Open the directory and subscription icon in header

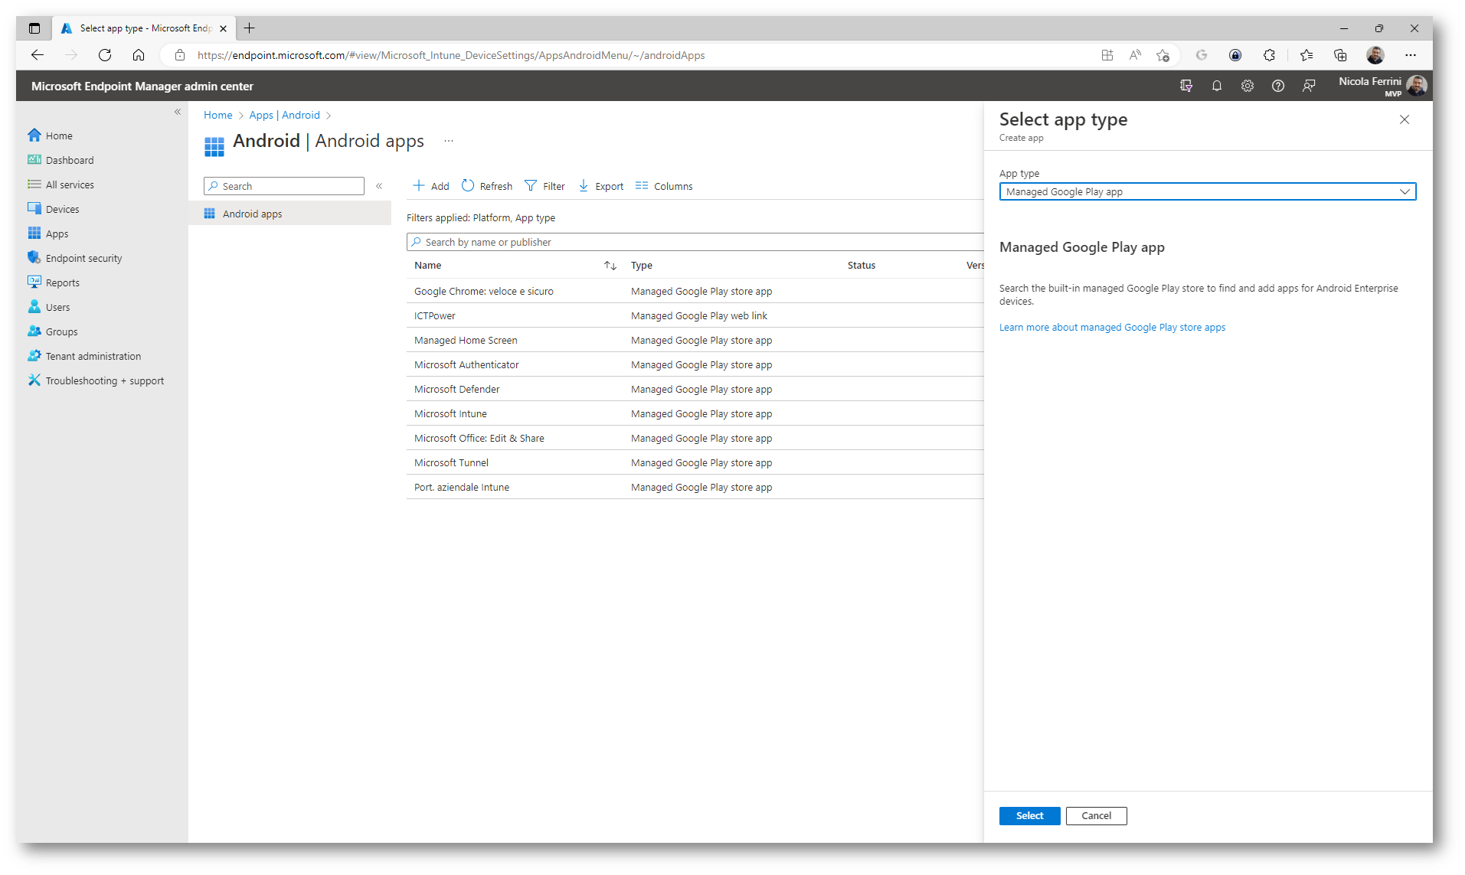pyautogui.click(x=1186, y=86)
